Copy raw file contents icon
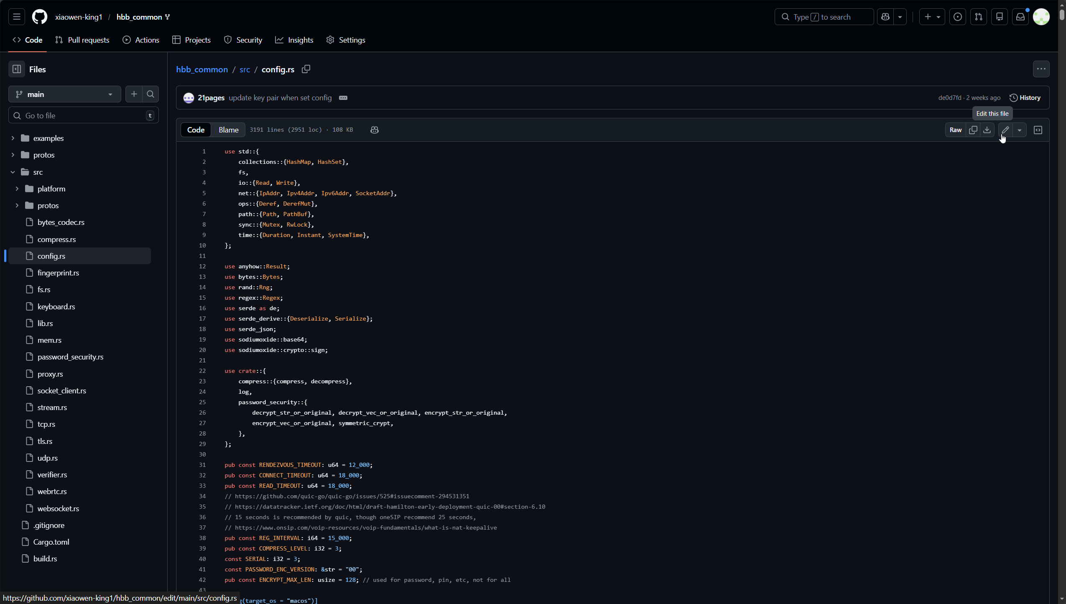This screenshot has width=1066, height=604. [x=973, y=130]
